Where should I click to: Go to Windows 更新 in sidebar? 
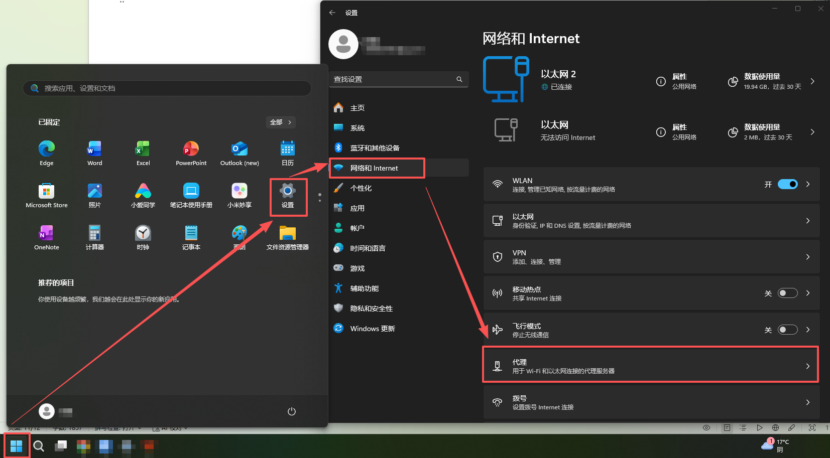372,329
